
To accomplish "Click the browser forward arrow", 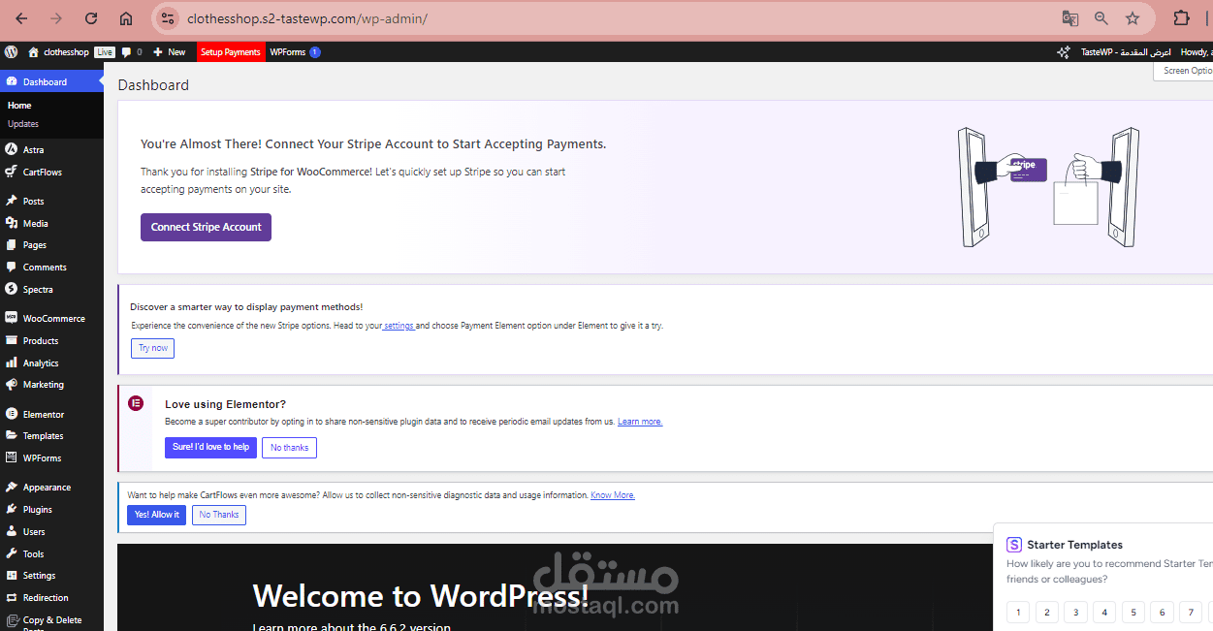I will (56, 18).
